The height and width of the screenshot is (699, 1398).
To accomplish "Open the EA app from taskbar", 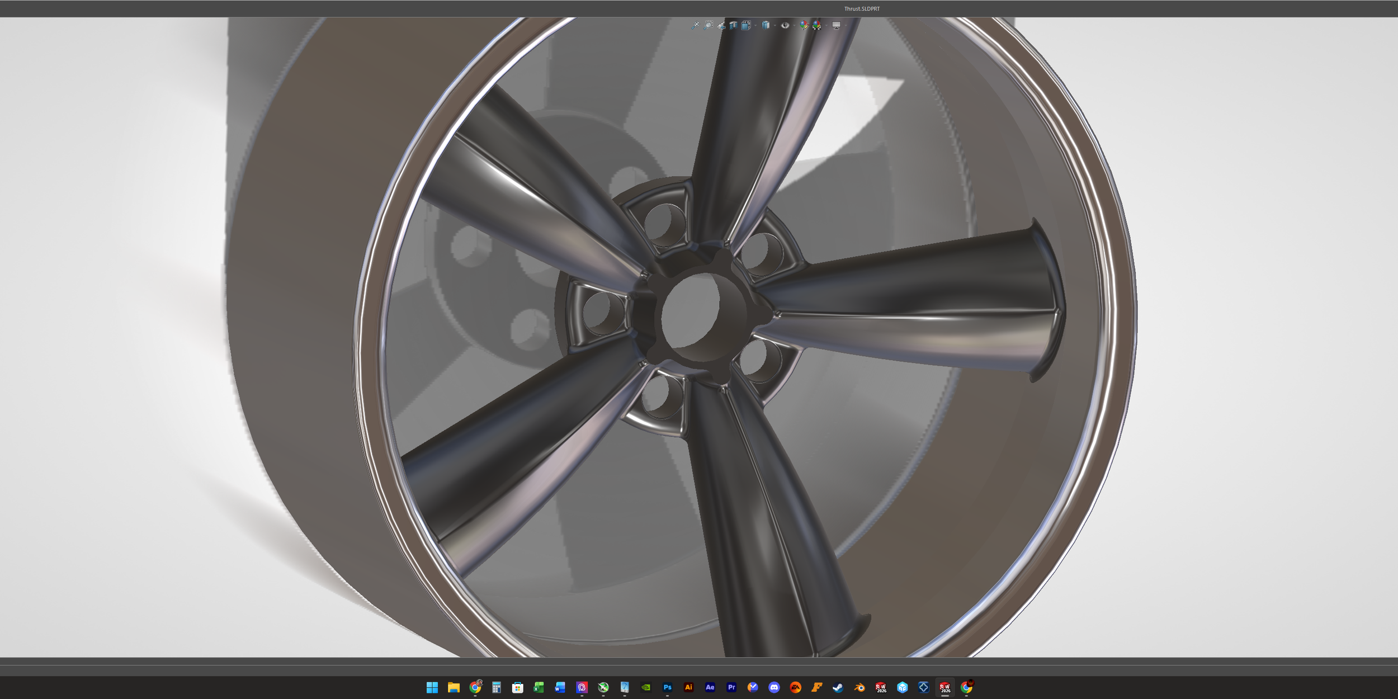I will pos(795,687).
